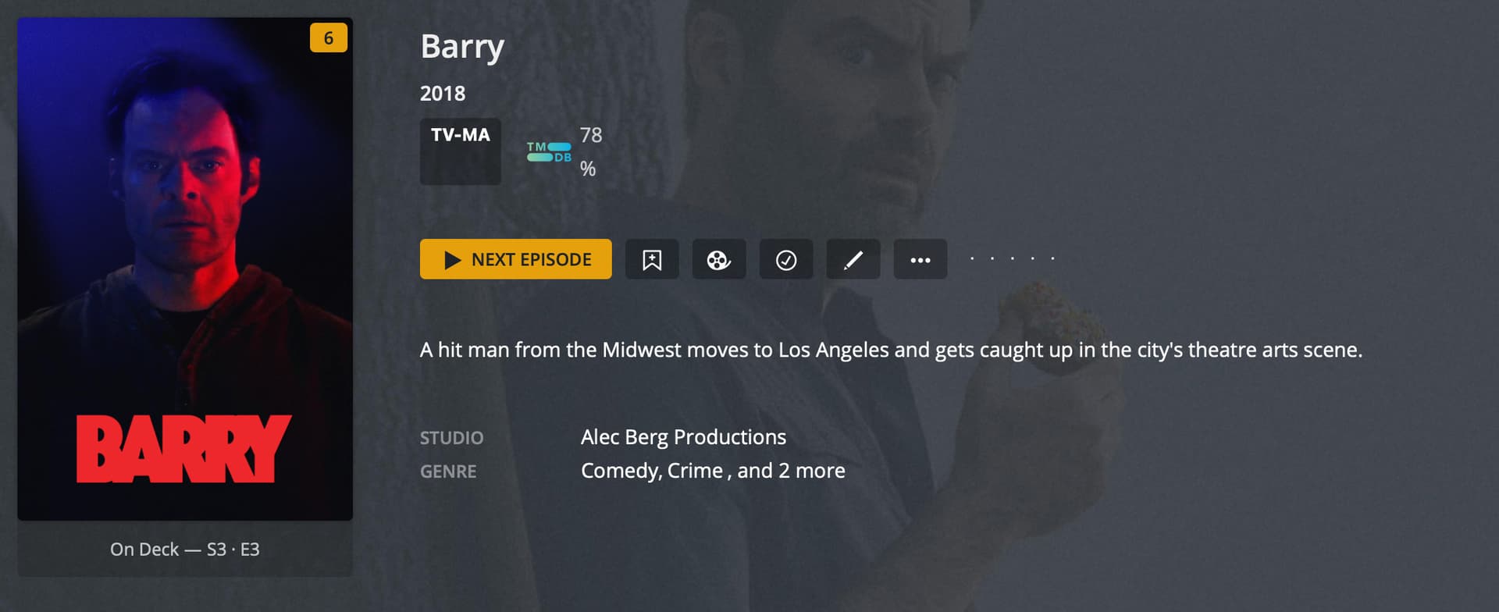Open the Alec Berg Productions studio link

[x=683, y=437]
